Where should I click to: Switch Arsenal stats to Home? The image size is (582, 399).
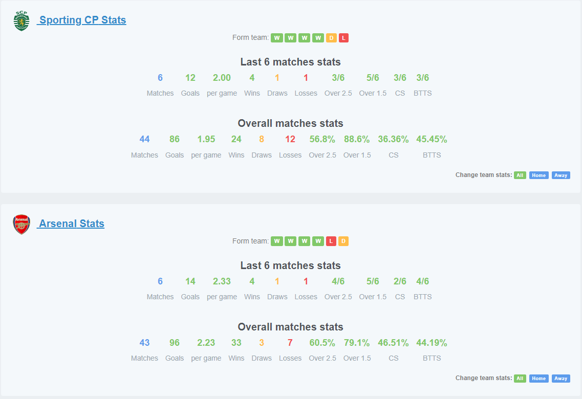(x=538, y=378)
